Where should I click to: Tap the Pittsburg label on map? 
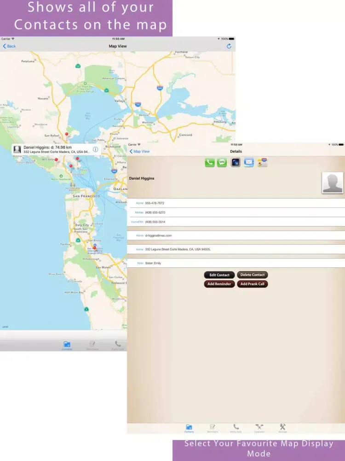(x=220, y=122)
